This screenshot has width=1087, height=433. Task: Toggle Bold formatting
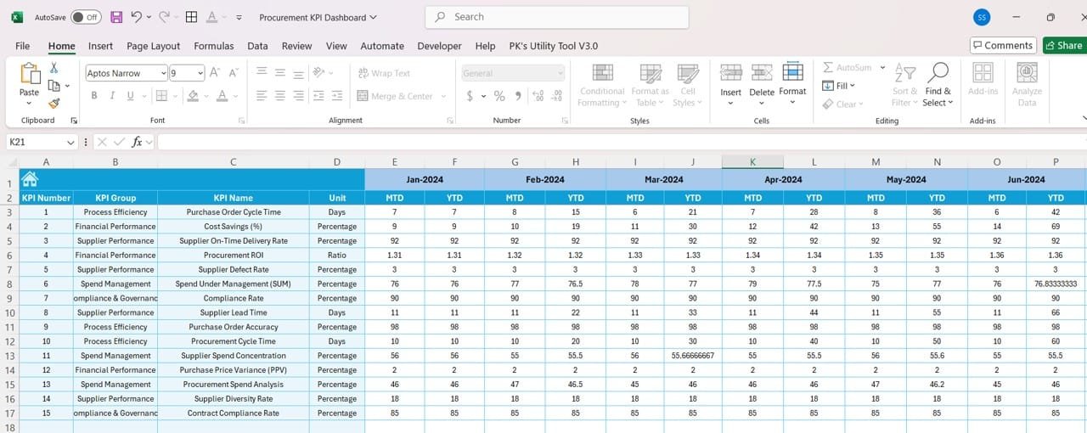pos(94,96)
